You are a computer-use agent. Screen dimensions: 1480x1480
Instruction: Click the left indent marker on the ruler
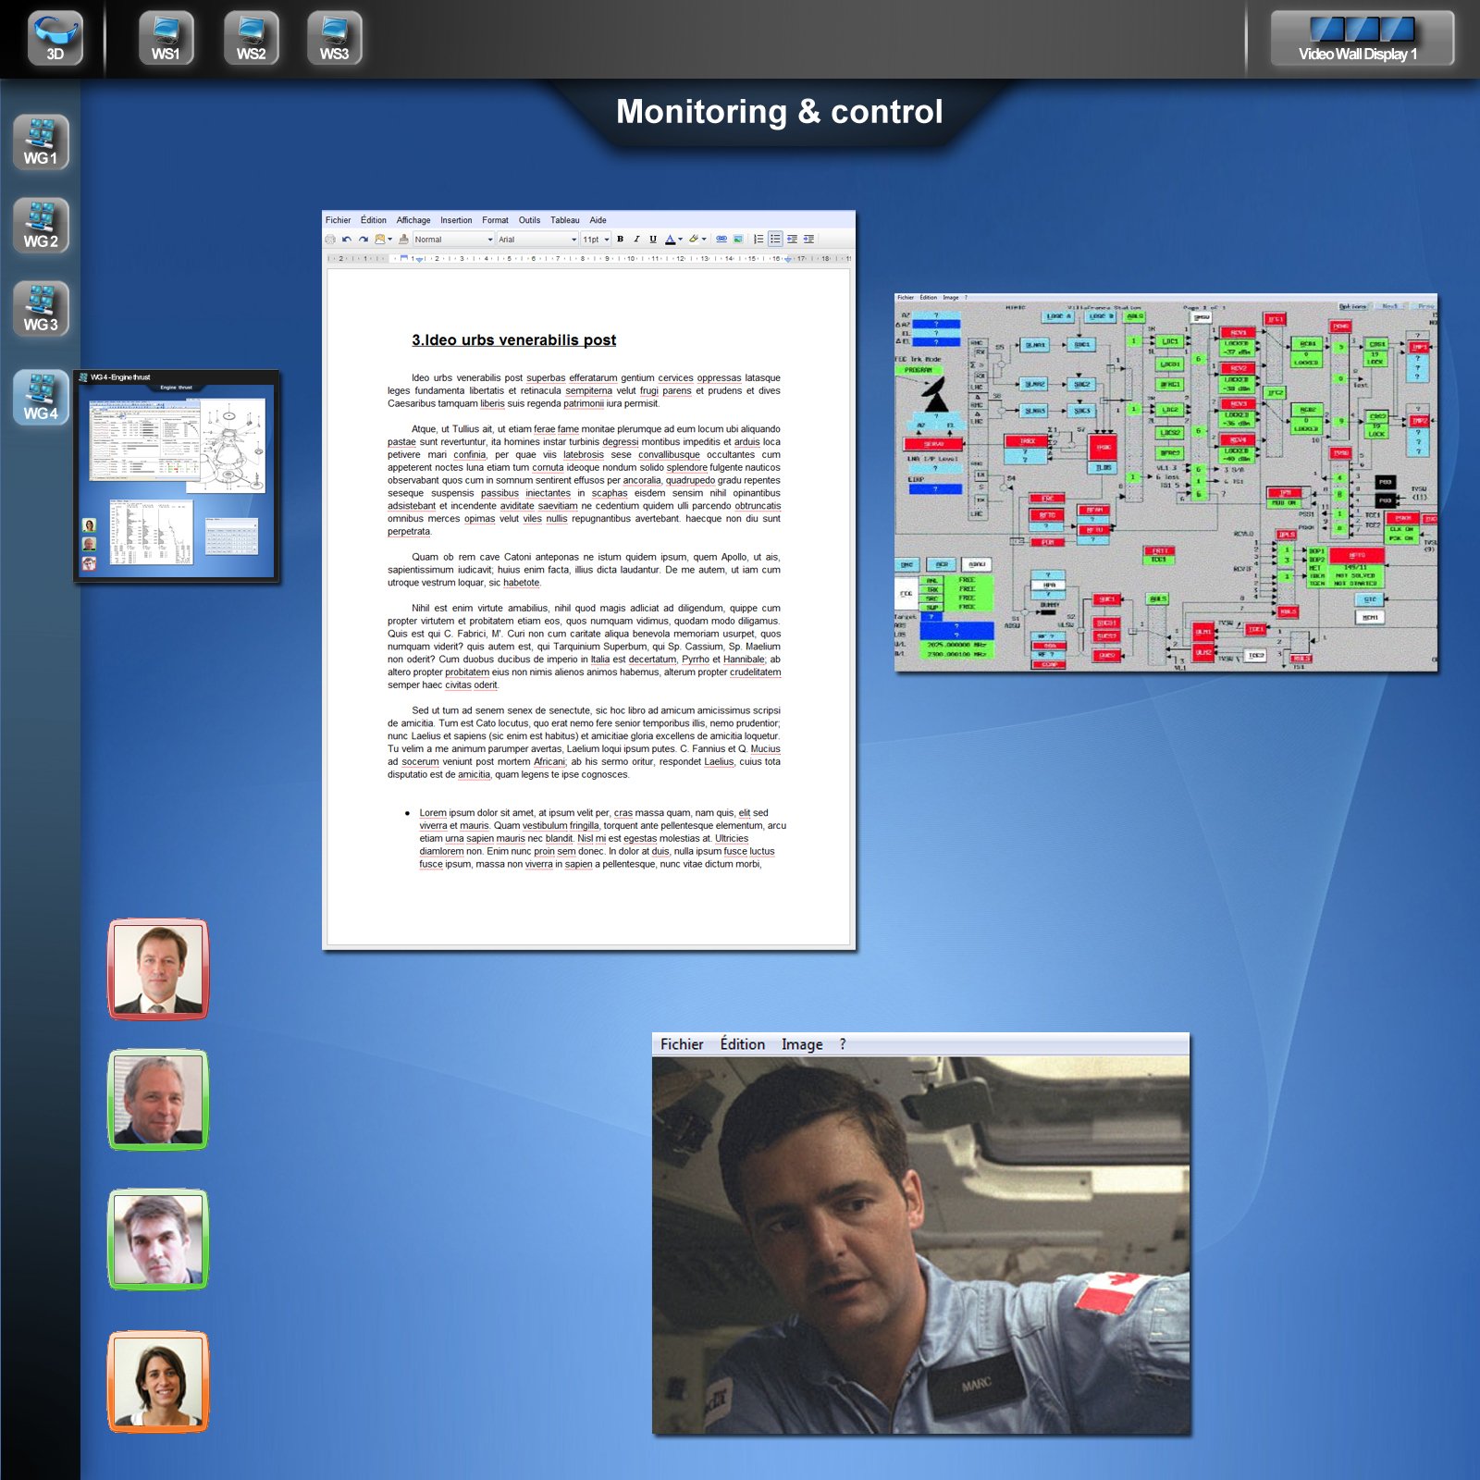click(x=420, y=260)
